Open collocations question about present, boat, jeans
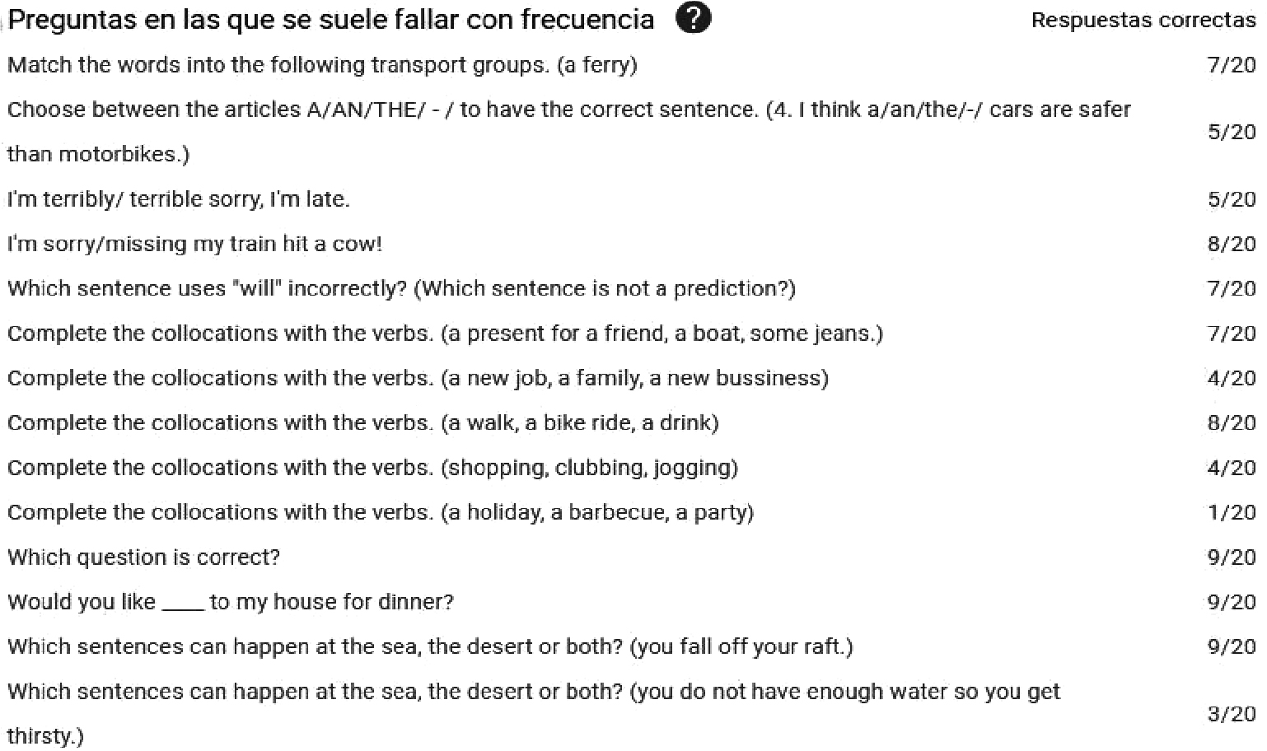 (x=445, y=334)
